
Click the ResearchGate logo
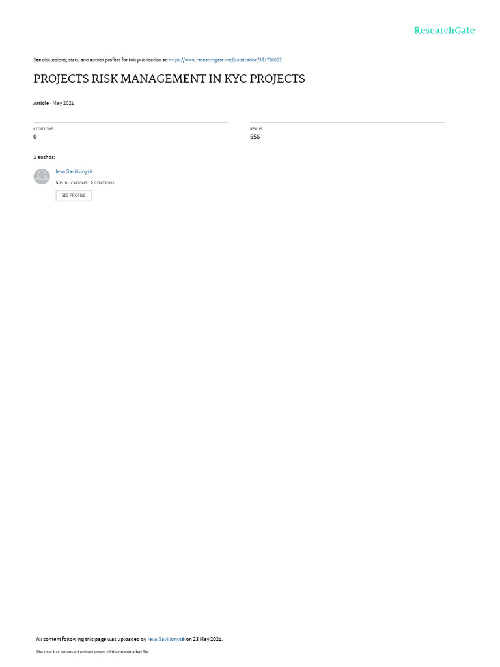444,30
